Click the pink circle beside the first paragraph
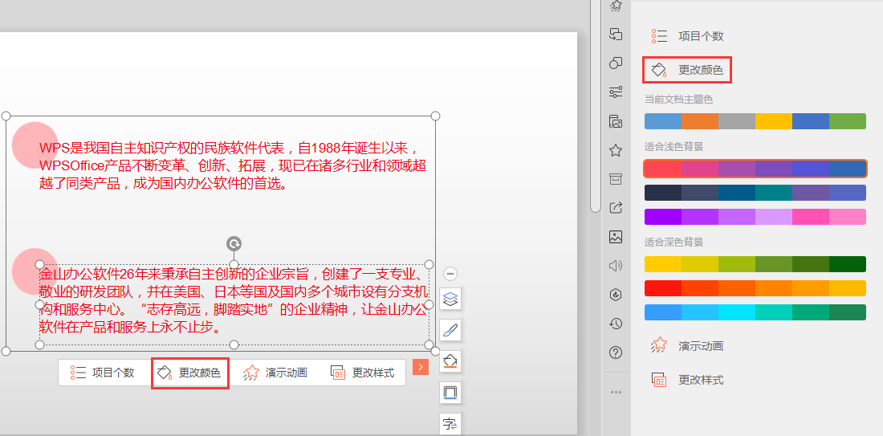883x436 pixels. pos(35,145)
